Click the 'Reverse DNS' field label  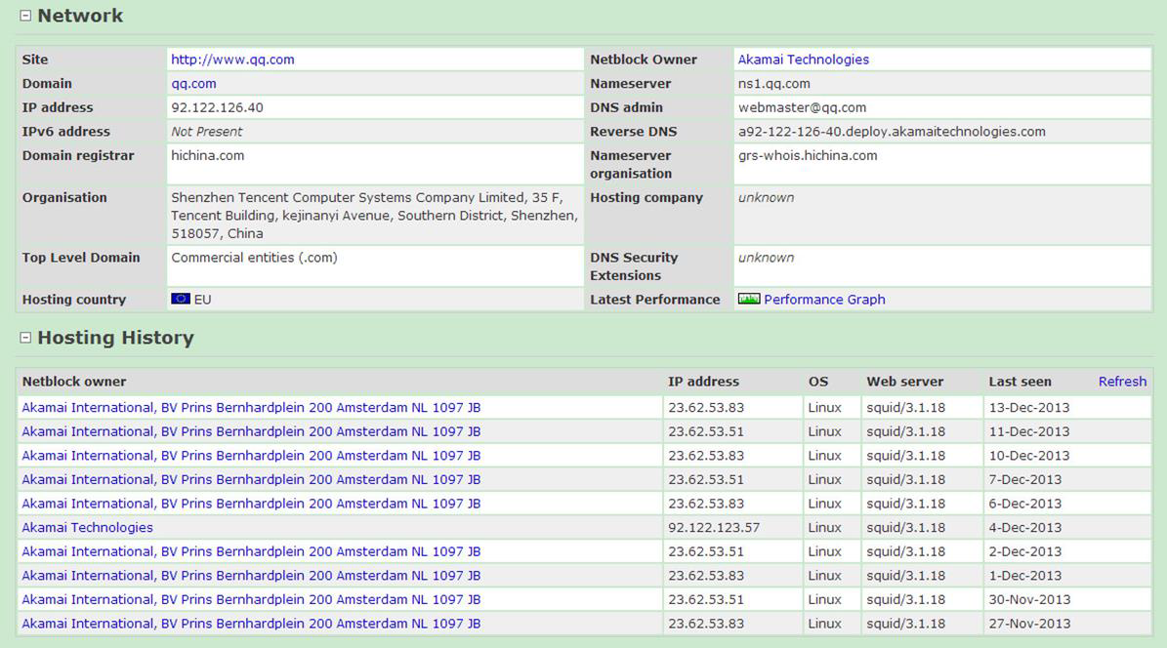pyautogui.click(x=634, y=132)
